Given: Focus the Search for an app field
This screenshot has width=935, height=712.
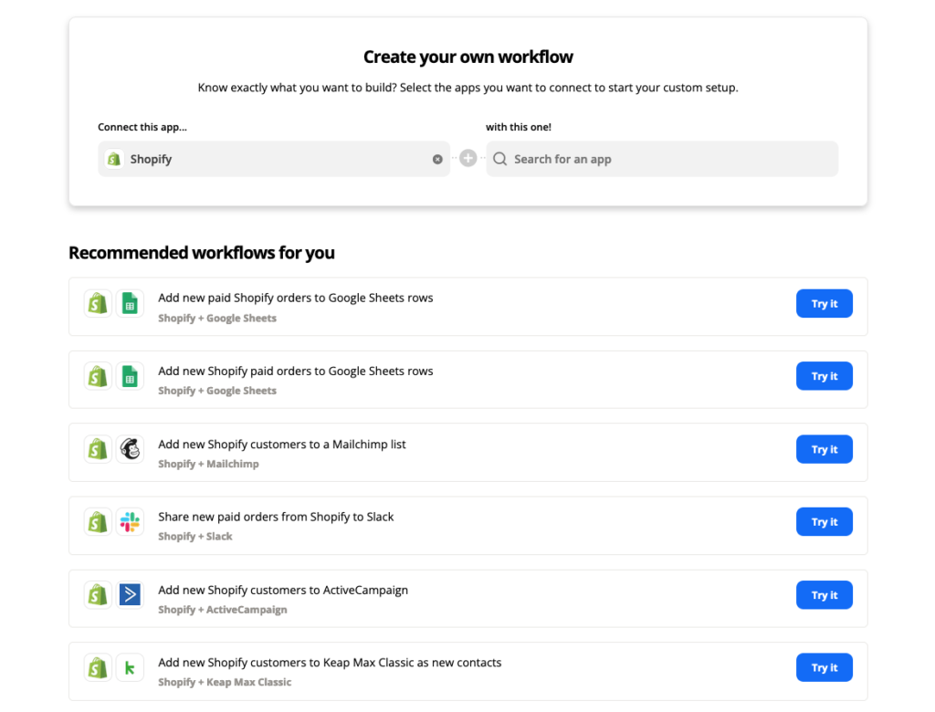Looking at the screenshot, I should pos(662,159).
